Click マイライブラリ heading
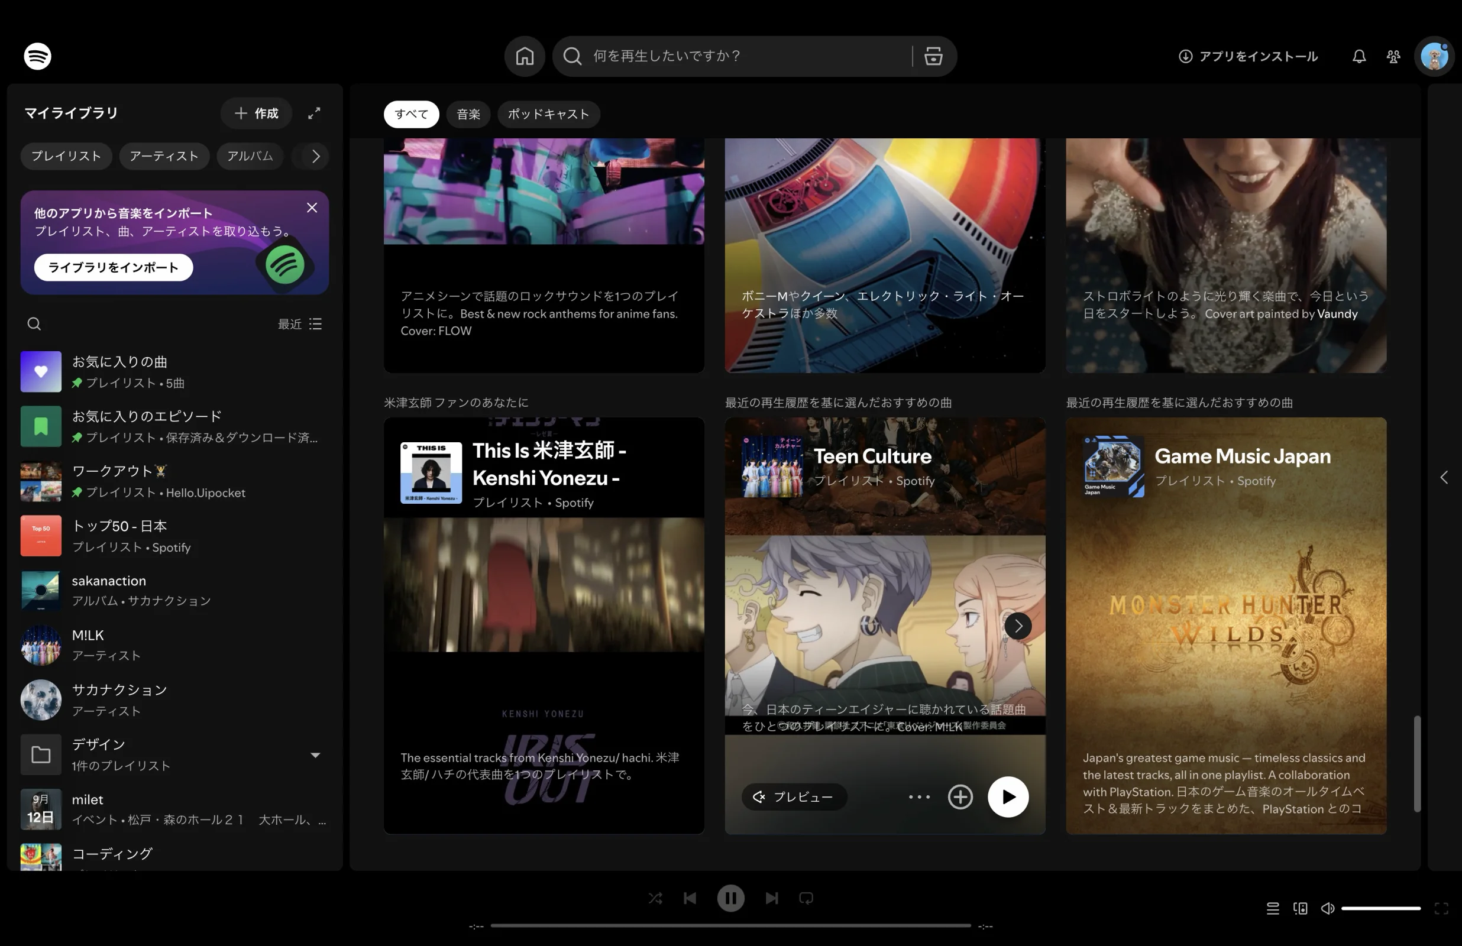The image size is (1462, 946). pos(71,113)
